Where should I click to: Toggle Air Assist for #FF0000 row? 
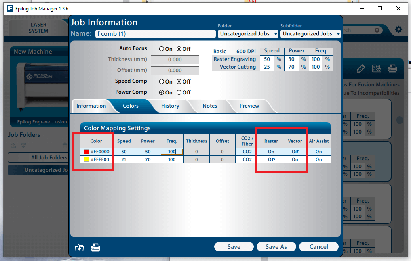pos(319,152)
